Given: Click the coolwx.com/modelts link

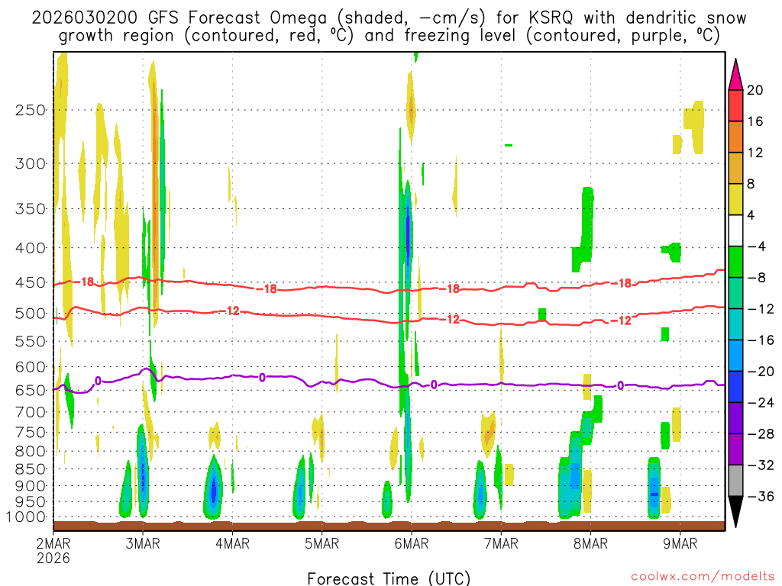Looking at the screenshot, I should (701, 576).
